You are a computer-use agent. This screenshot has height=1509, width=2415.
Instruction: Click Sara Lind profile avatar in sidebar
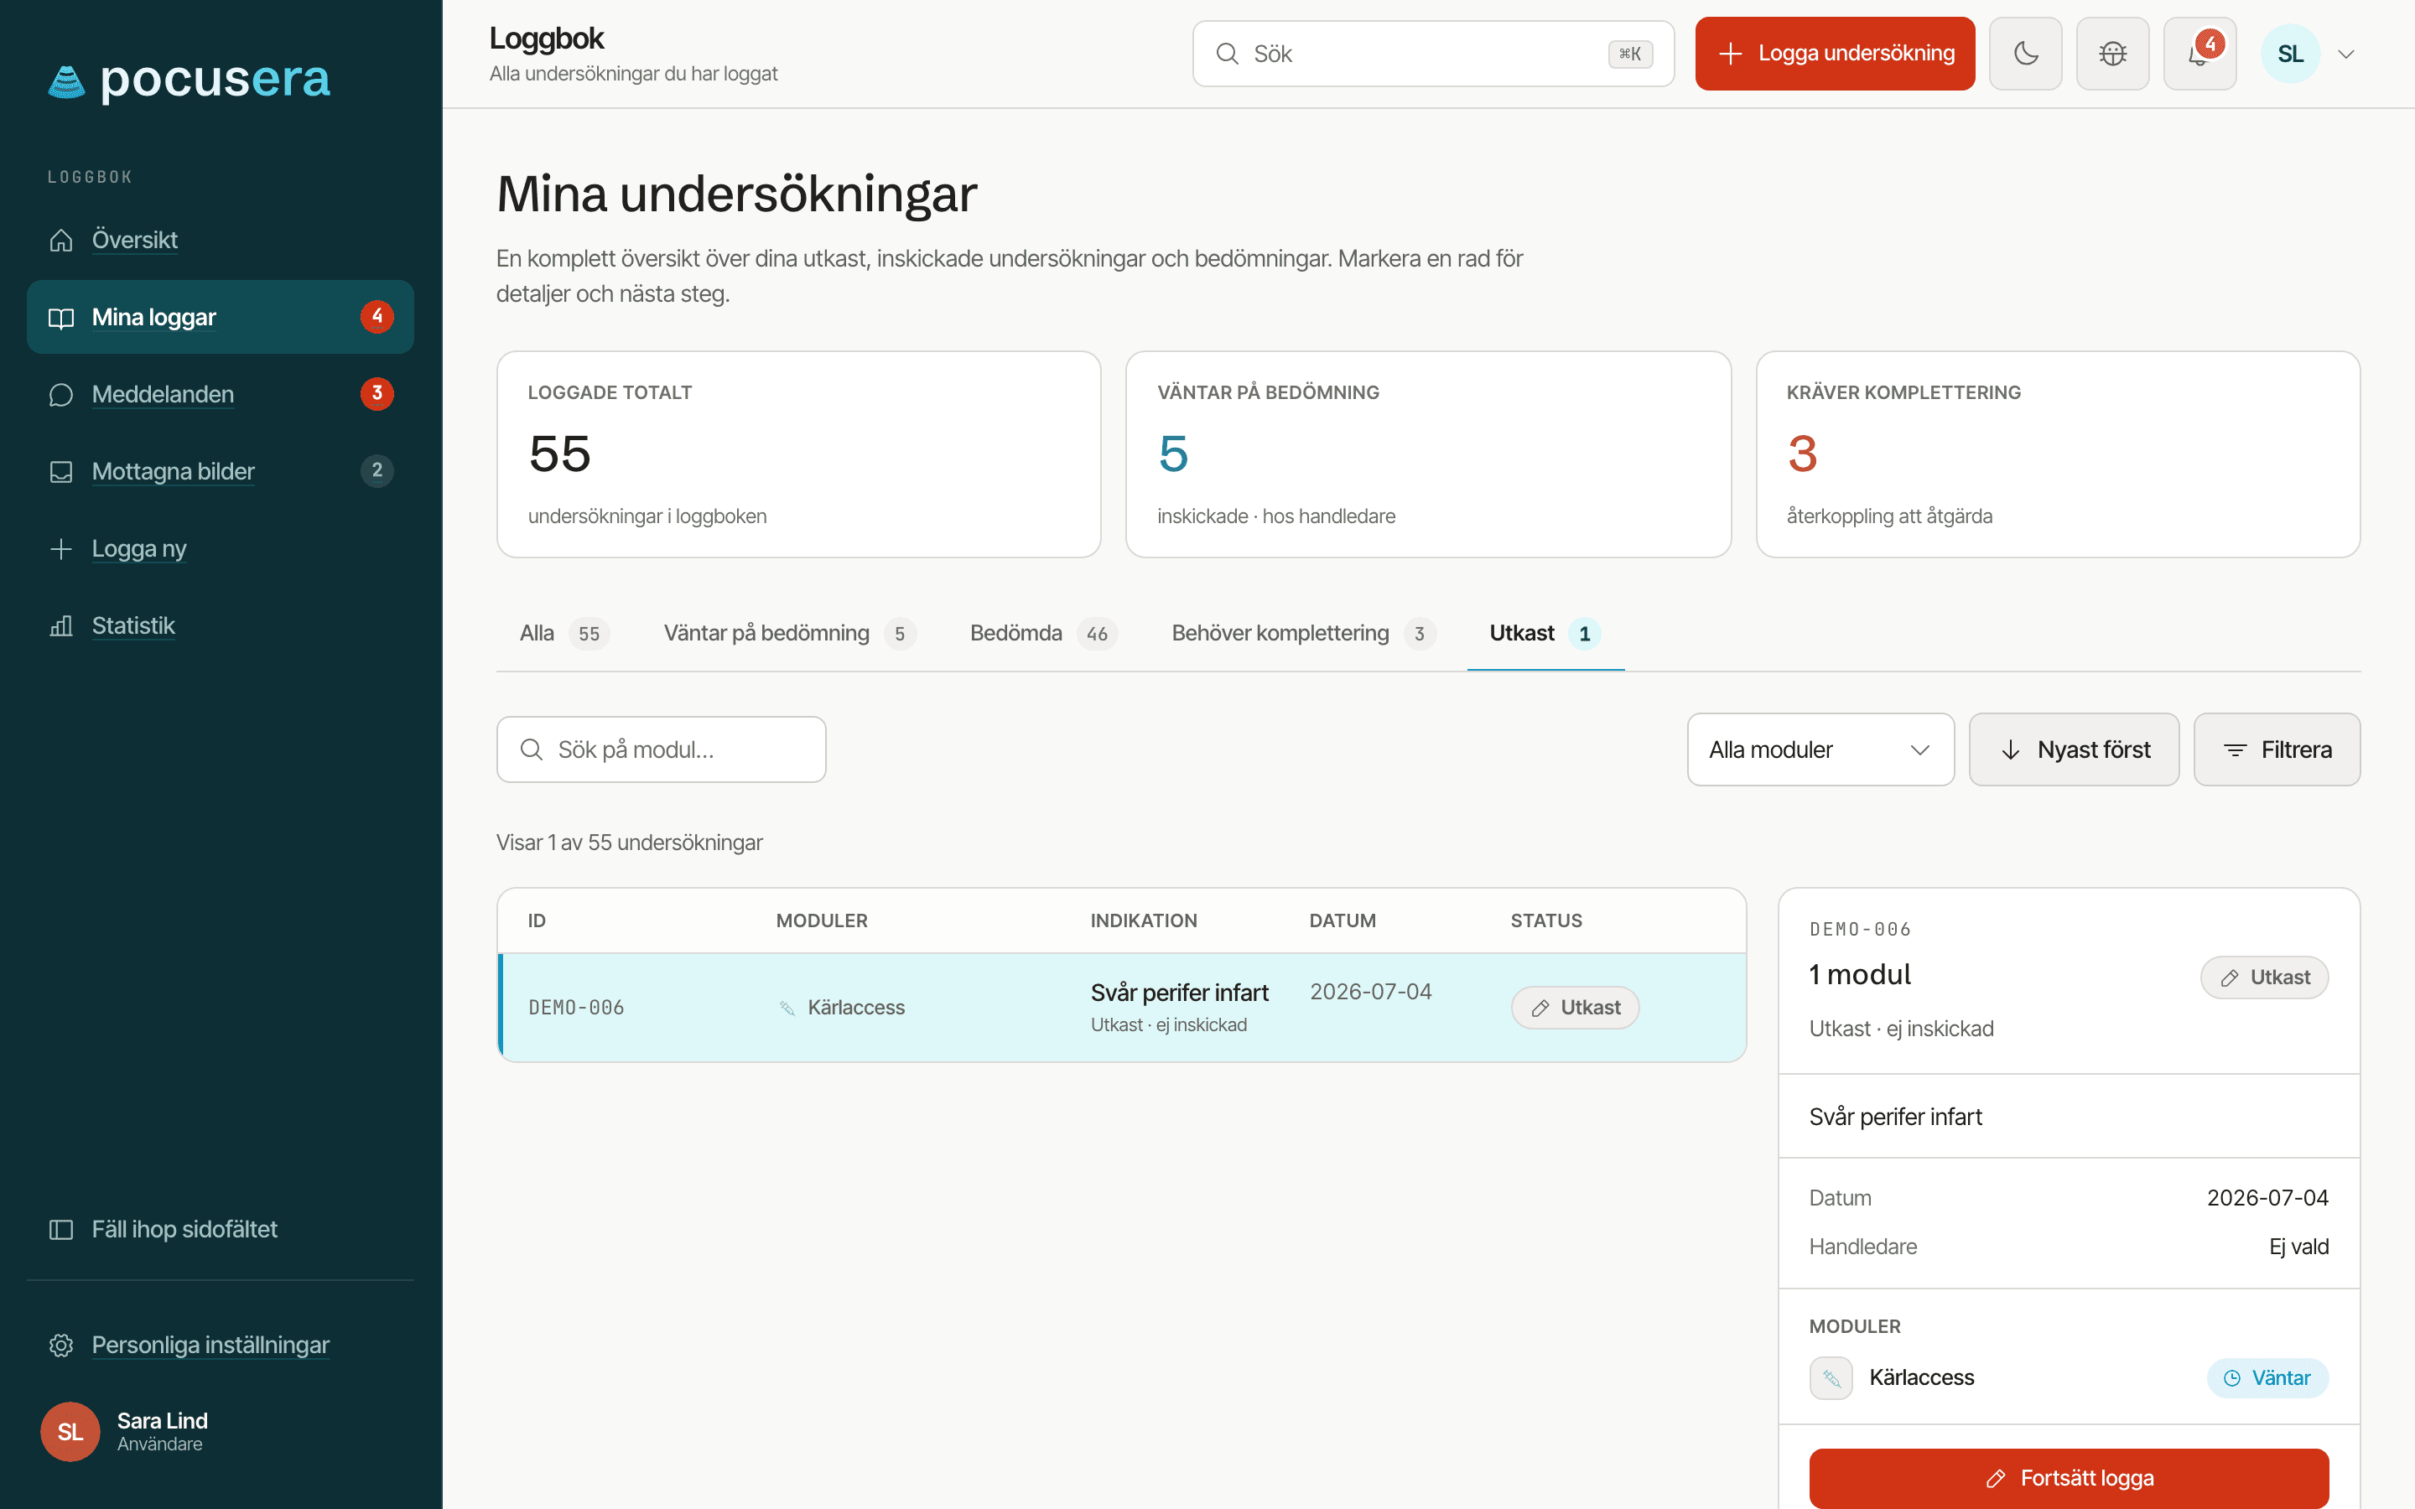tap(70, 1431)
